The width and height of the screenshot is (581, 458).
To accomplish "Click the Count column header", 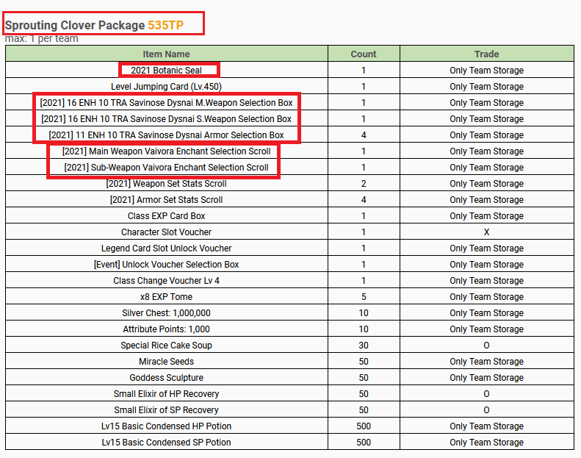I will coord(363,54).
